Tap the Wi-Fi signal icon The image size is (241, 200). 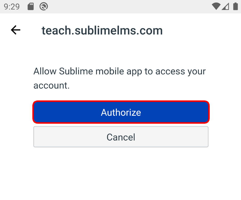coord(216,7)
